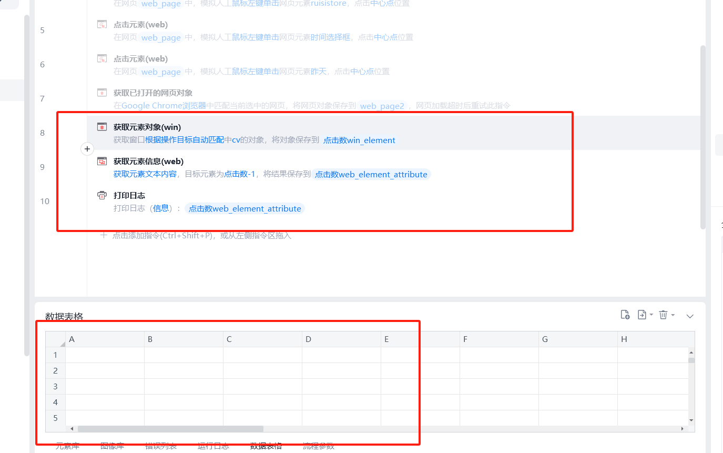
Task: Select column A header in the data table
Action: point(105,339)
